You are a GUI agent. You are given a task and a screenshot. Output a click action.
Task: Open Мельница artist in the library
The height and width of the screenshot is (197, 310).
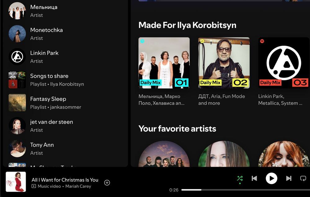65,11
